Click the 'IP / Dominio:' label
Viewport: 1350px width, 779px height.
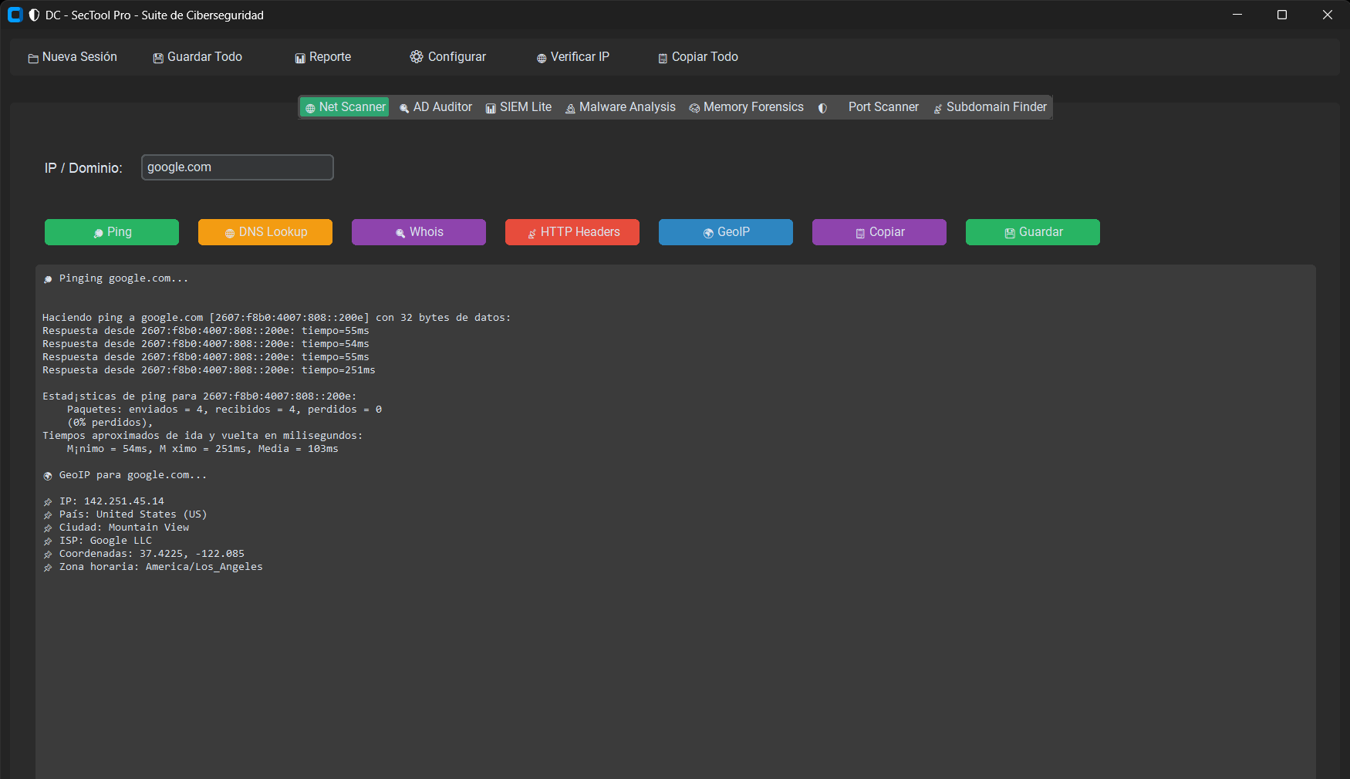point(83,168)
